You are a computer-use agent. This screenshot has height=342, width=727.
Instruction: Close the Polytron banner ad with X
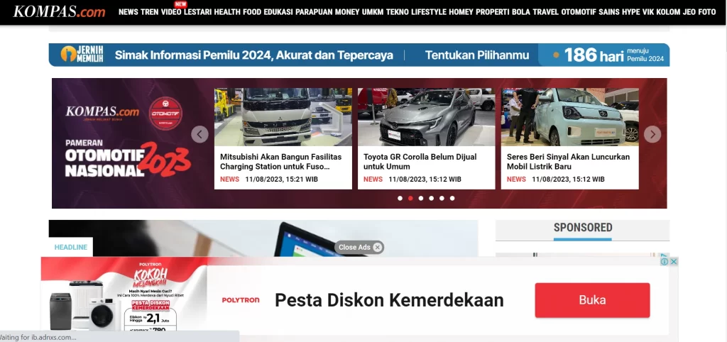pyautogui.click(x=674, y=262)
